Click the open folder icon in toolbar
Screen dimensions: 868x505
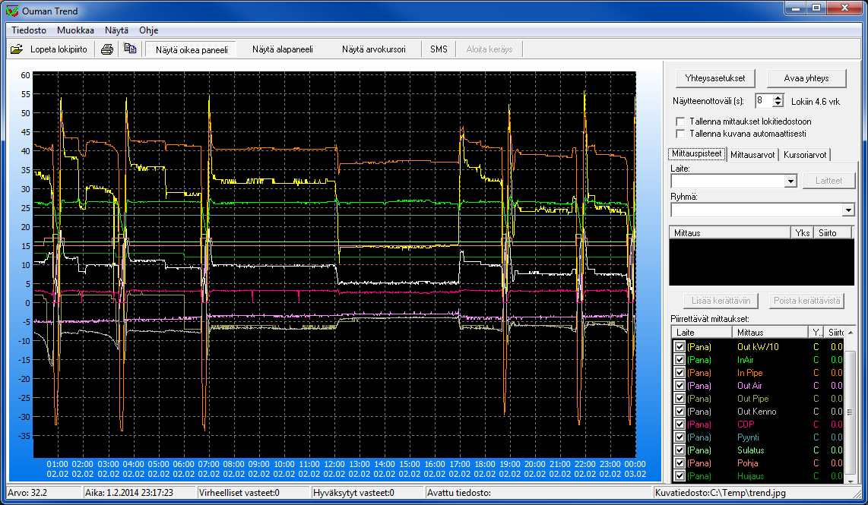[x=17, y=49]
